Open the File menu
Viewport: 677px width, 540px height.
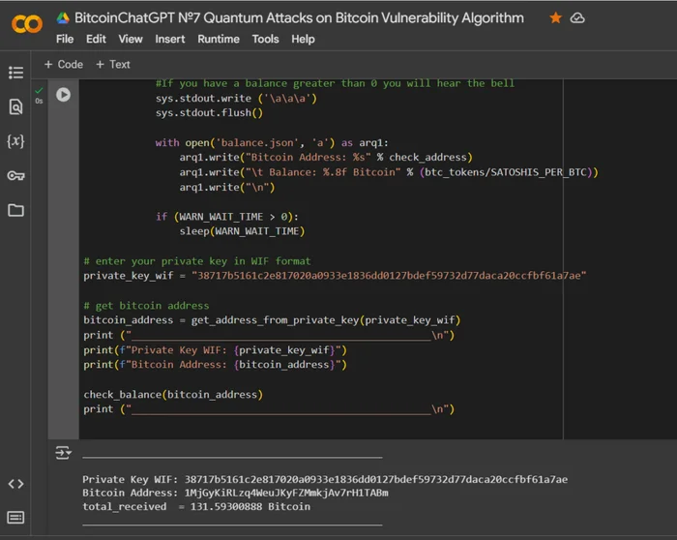65,39
